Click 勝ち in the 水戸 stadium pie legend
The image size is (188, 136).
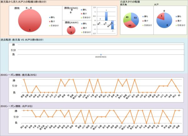click(x=179, y=16)
